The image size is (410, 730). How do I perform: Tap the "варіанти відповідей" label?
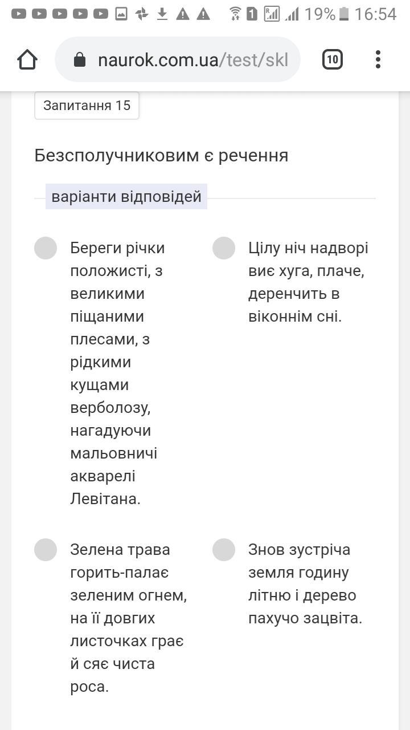point(126,197)
